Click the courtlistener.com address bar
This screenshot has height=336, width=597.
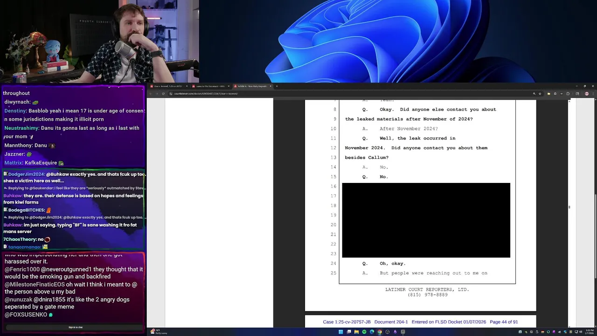click(x=350, y=93)
